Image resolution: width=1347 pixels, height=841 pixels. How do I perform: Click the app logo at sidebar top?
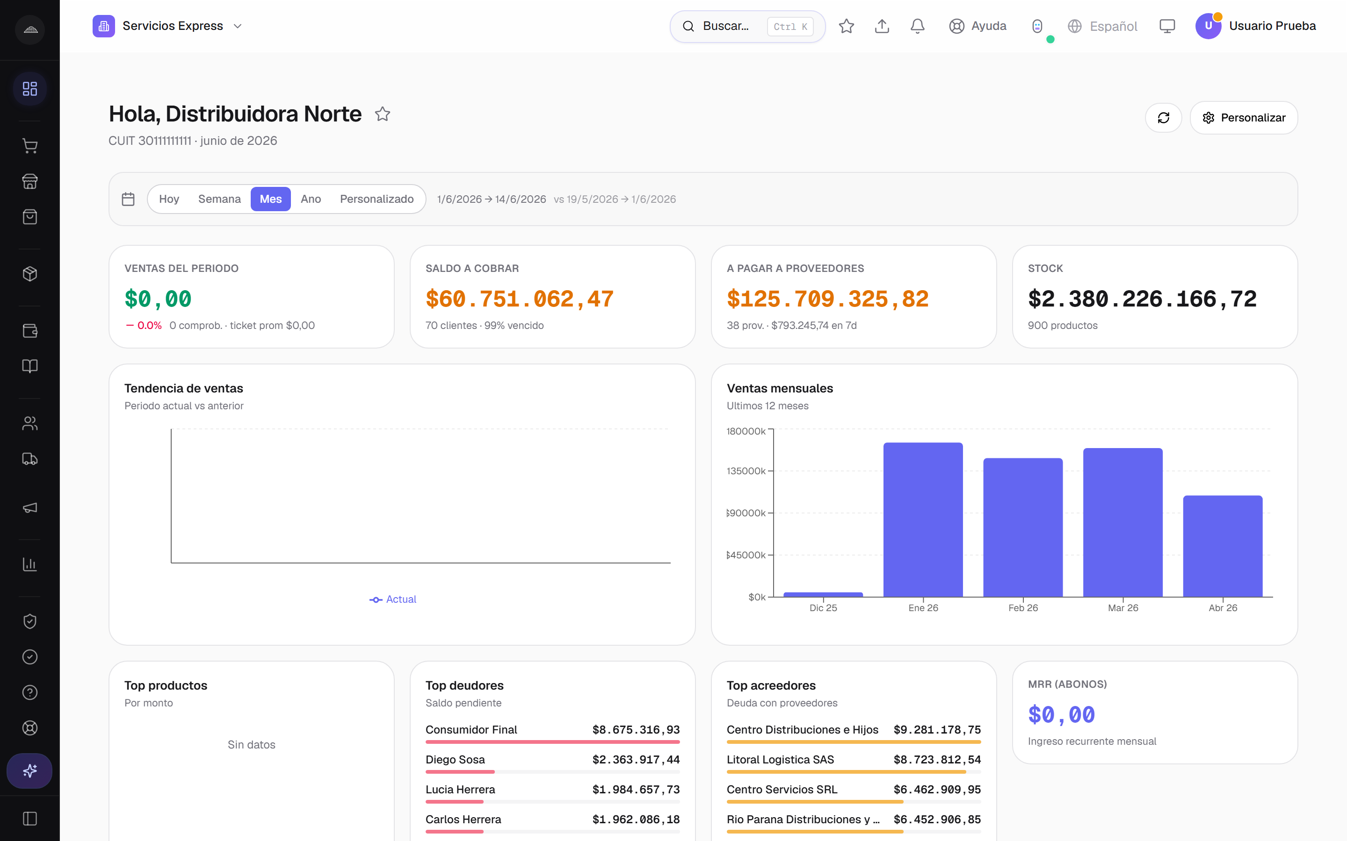pyautogui.click(x=30, y=29)
